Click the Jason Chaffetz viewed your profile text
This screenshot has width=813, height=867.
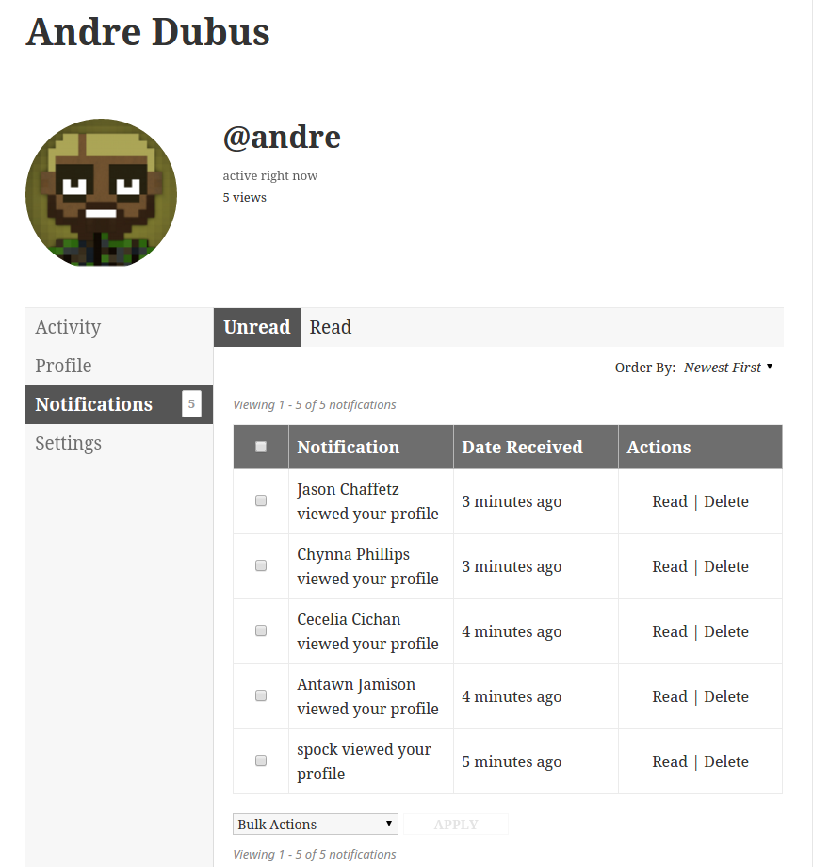[x=367, y=501]
